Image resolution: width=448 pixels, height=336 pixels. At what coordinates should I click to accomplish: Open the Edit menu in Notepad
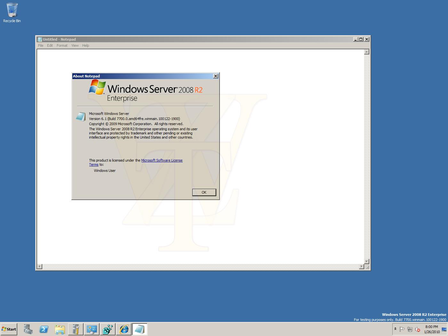(50, 45)
